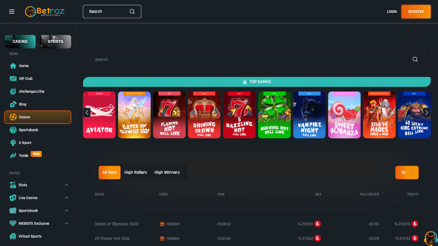This screenshot has width=438, height=246.
Task: Click the Blog icon
Action: [x=13, y=104]
